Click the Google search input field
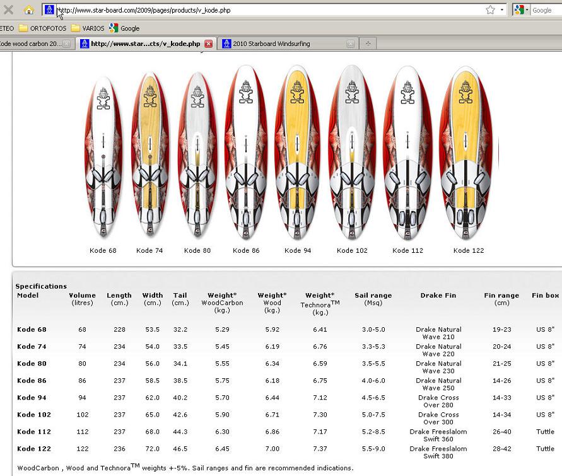This screenshot has height=476, width=562. pos(545,10)
